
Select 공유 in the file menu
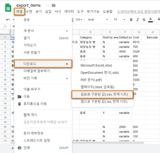43,20
